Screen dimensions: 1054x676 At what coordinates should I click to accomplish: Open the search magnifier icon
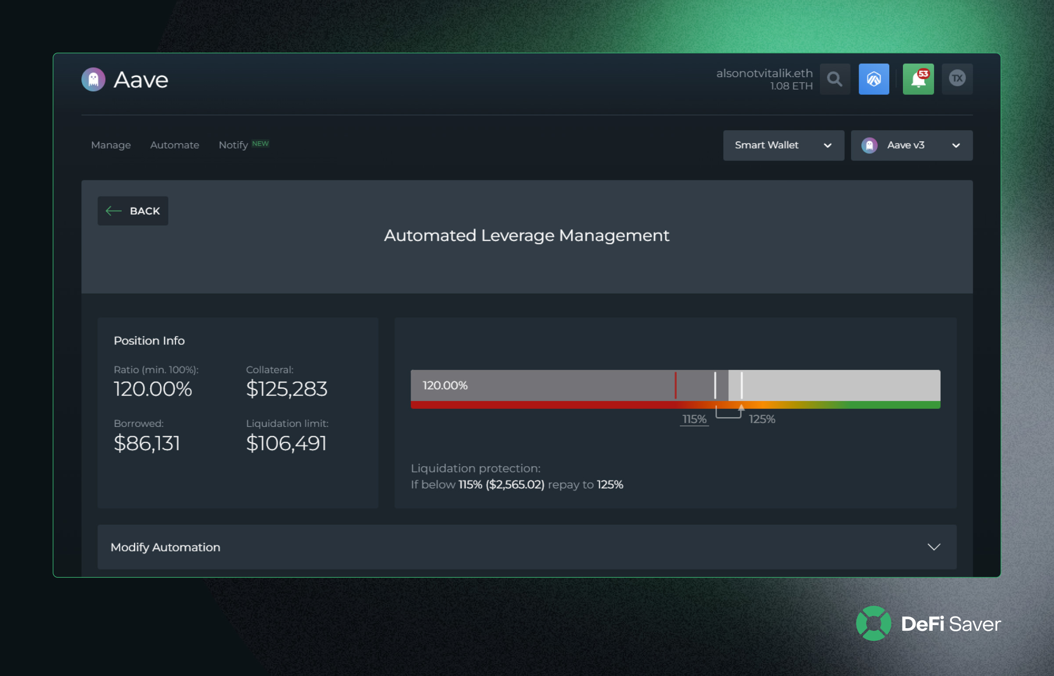(835, 79)
